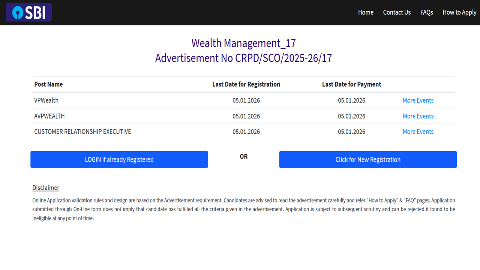Select CUSTOMER RELATIONSHIP EXECUTIVE post name
Image resolution: width=480 pixels, height=270 pixels.
coord(82,132)
